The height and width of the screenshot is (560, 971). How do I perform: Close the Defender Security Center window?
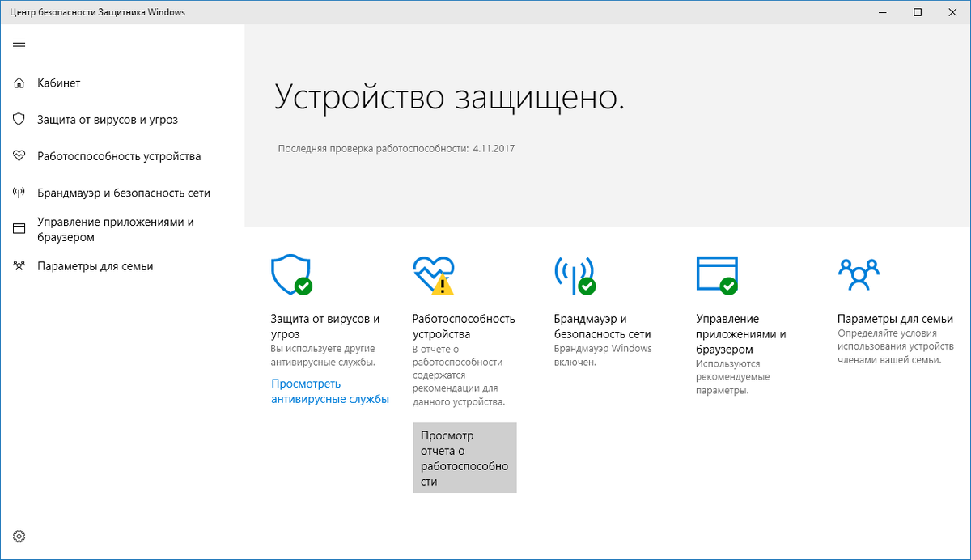(x=953, y=12)
